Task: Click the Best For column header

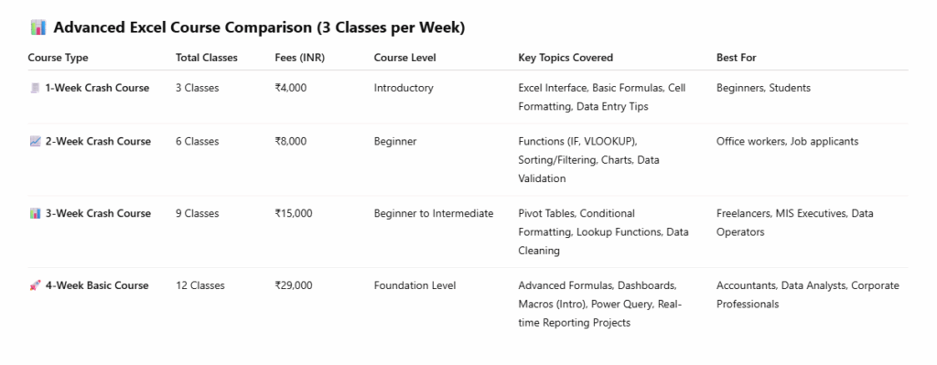Action: [x=737, y=58]
